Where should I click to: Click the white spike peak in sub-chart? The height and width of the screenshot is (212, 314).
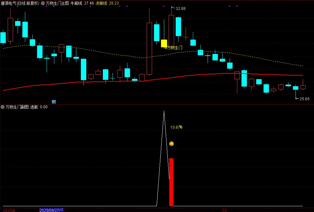pos(164,112)
